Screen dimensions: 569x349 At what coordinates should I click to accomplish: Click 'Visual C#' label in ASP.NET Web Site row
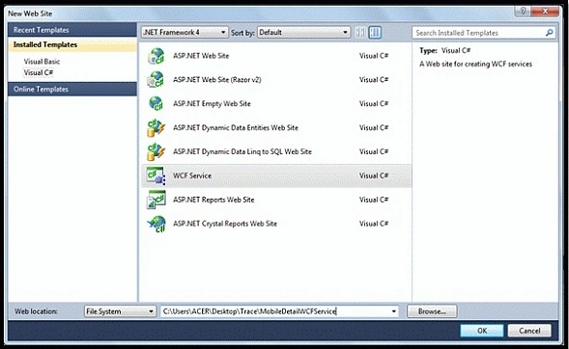pyautogui.click(x=374, y=56)
